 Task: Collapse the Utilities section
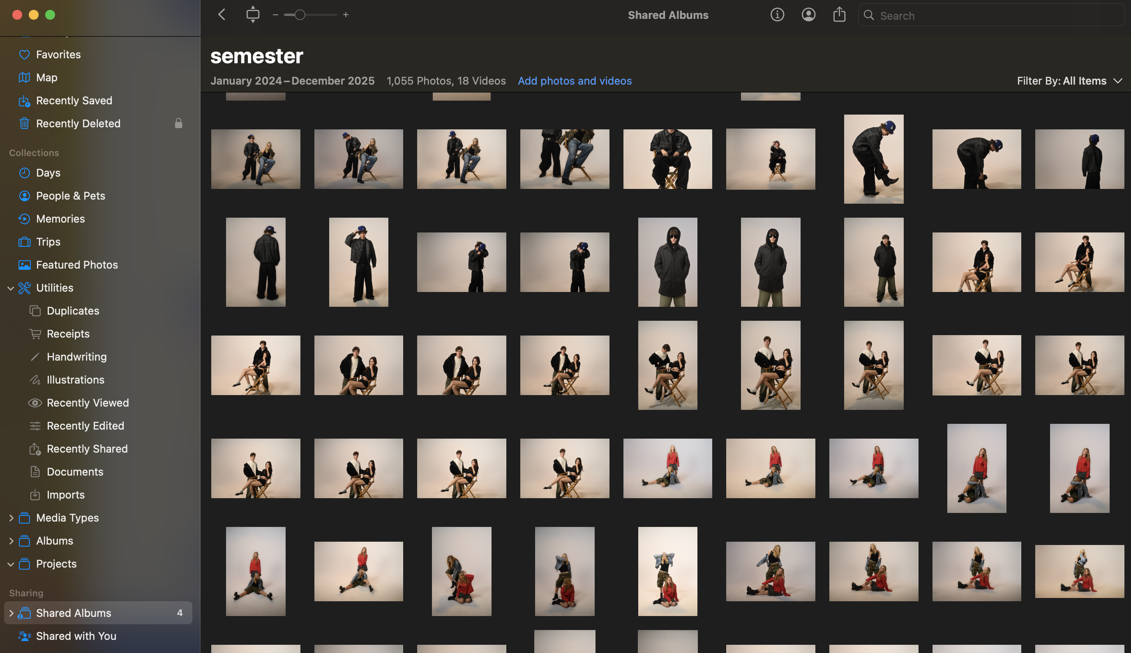[11, 288]
